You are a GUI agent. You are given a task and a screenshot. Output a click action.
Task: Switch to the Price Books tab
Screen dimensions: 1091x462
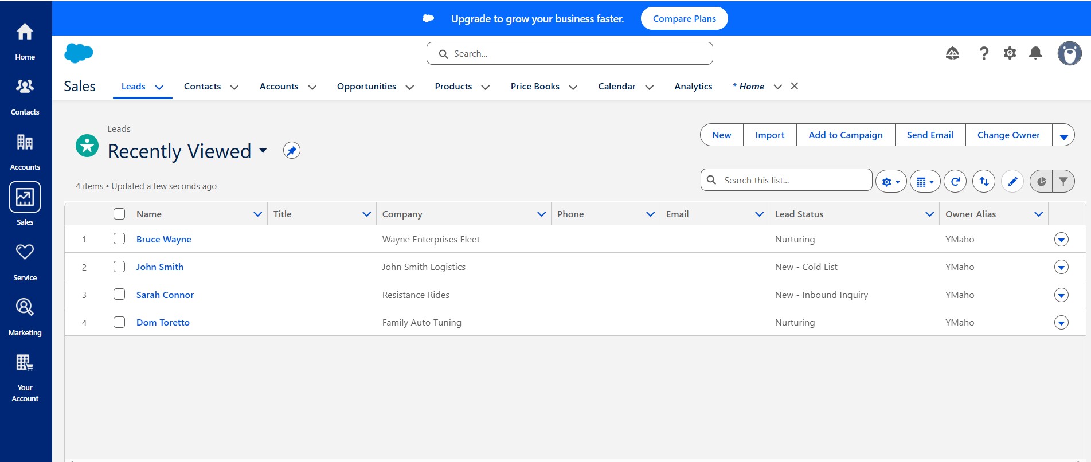(535, 86)
